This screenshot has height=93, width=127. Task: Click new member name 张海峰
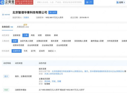(47, 84)
